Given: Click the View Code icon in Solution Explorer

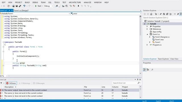Looking at the screenshot, I should (175, 14).
